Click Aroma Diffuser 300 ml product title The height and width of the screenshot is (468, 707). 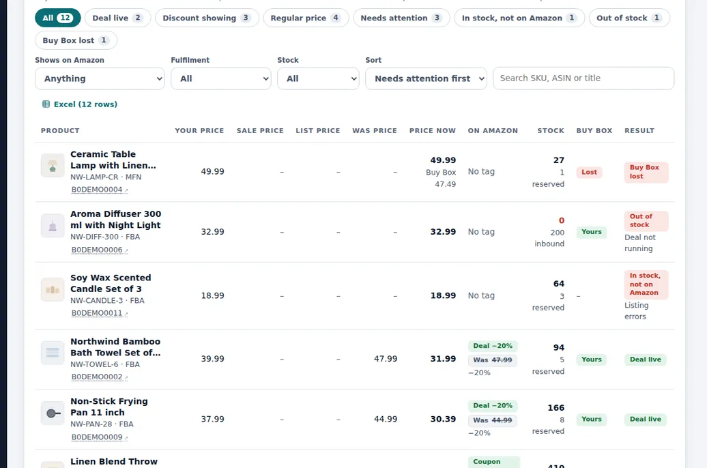(x=115, y=220)
